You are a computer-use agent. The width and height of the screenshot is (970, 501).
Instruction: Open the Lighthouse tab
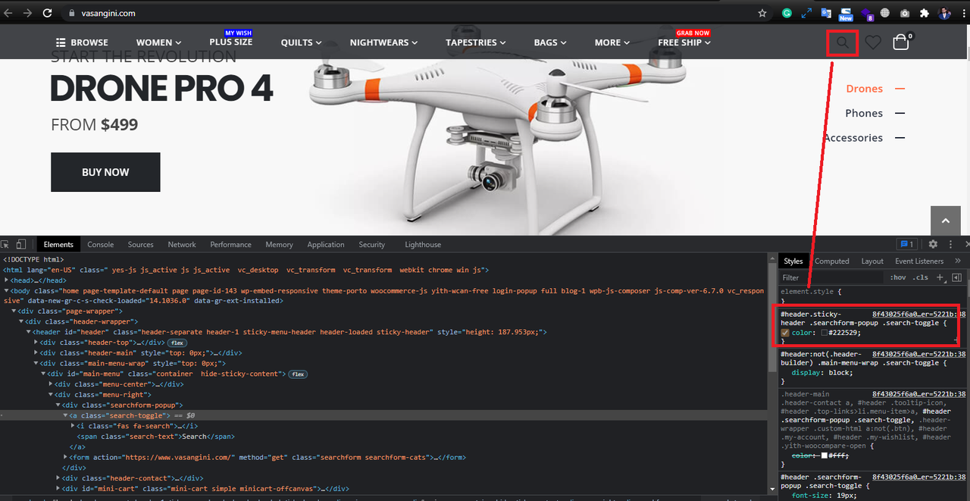click(x=423, y=244)
